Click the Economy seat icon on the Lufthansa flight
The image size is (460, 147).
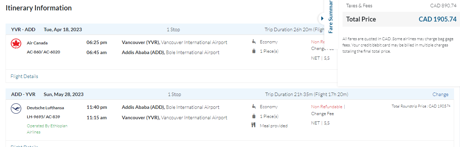(254, 107)
